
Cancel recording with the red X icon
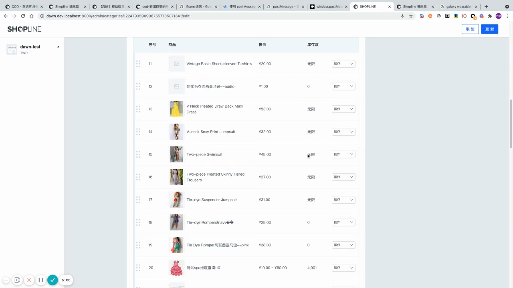[x=29, y=280]
